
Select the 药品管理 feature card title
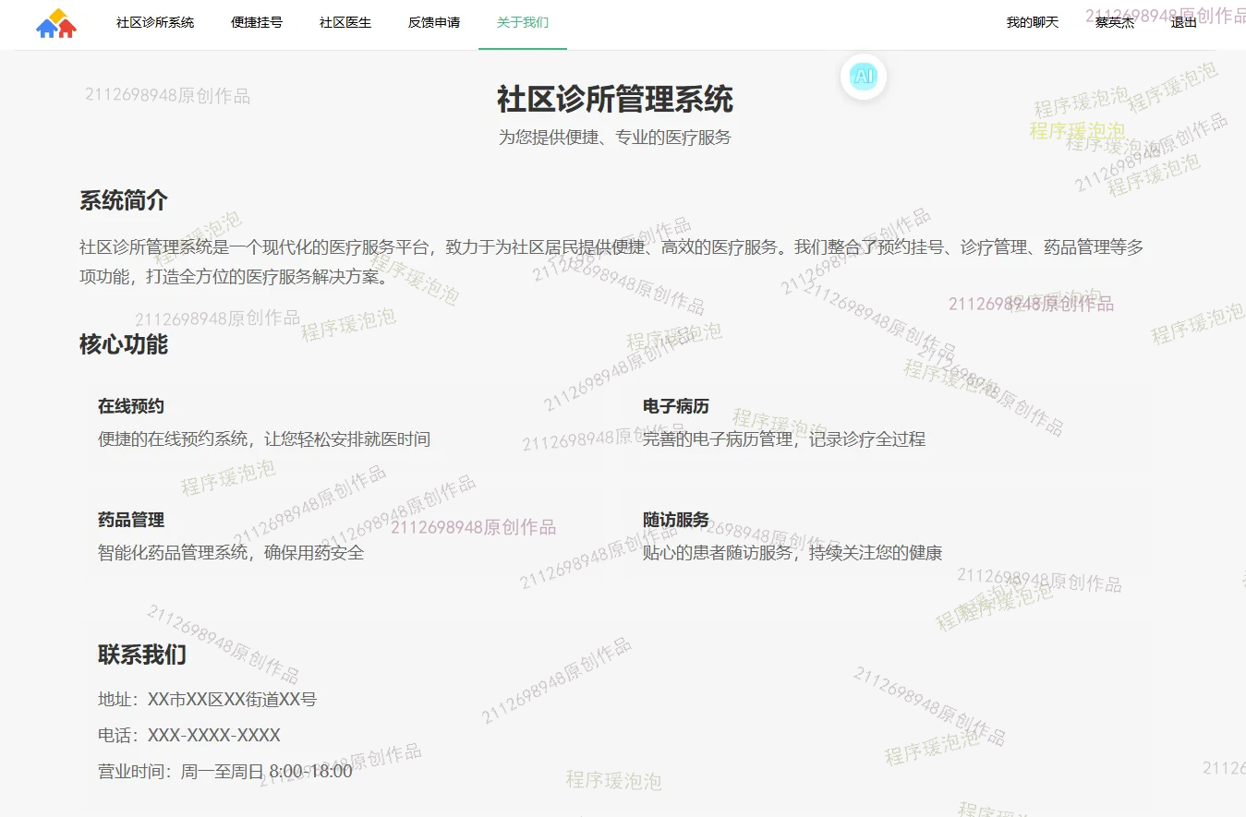click(131, 520)
